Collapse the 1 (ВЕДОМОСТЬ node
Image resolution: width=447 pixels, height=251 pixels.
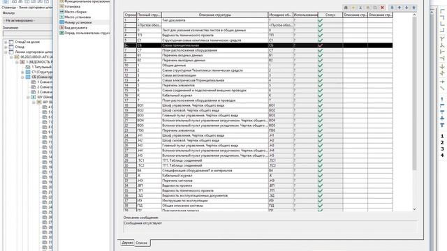pos(17,62)
